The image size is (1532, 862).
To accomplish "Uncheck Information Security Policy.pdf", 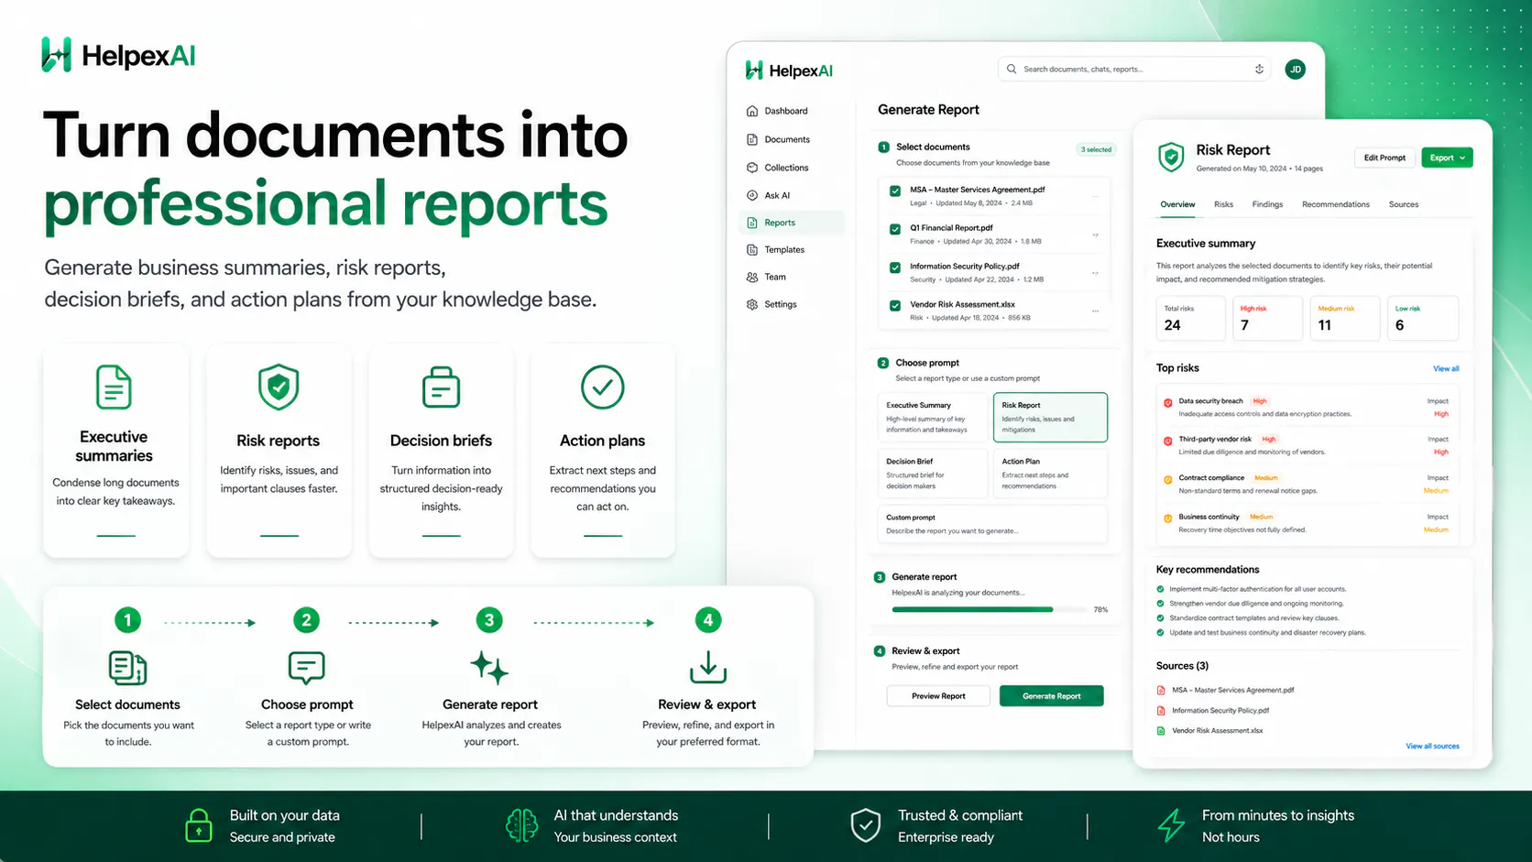I will [895, 268].
